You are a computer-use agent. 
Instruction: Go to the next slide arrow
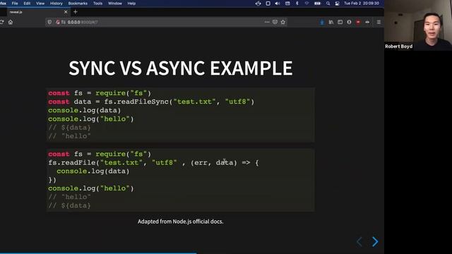click(375, 241)
